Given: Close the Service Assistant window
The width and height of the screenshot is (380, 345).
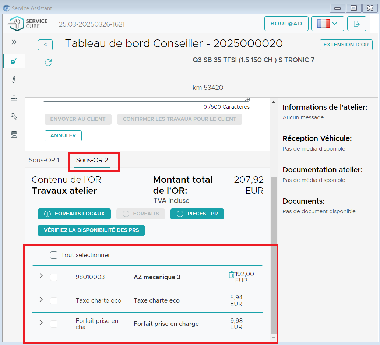Looking at the screenshot, I should point(370,8).
